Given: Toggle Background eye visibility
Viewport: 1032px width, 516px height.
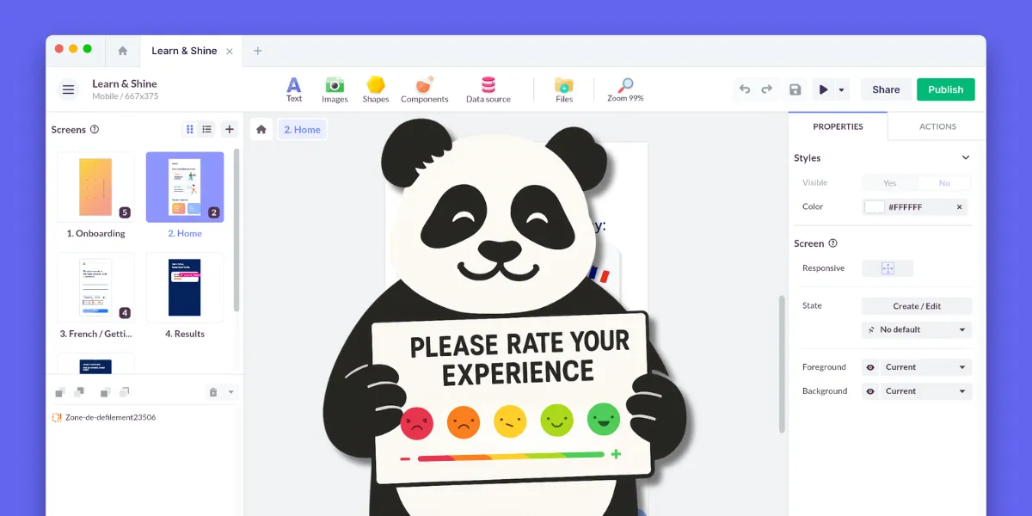Looking at the screenshot, I should 870,391.
